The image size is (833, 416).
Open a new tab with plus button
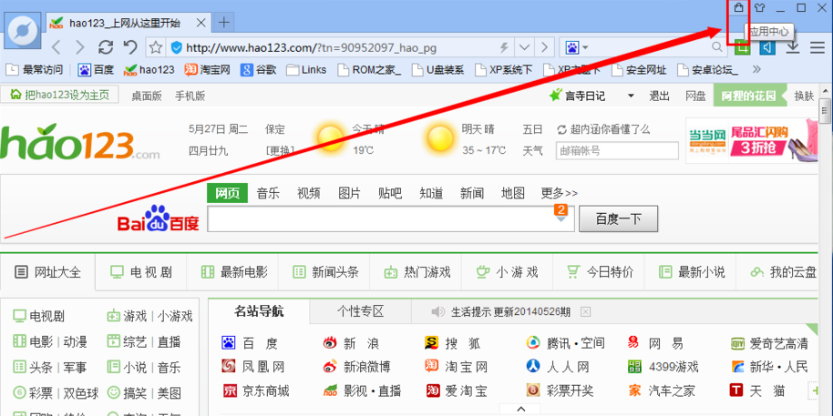click(x=225, y=22)
